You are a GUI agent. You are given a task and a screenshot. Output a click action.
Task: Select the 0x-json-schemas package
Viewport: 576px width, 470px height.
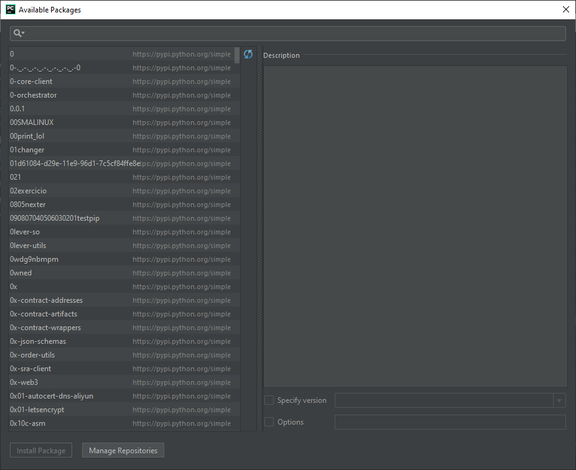(124, 341)
